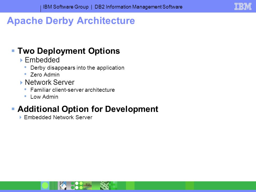Image resolution: width=256 pixels, height=192 pixels.
Task: Click the 'Network Server' sub-bullet text
Action: click(x=50, y=82)
